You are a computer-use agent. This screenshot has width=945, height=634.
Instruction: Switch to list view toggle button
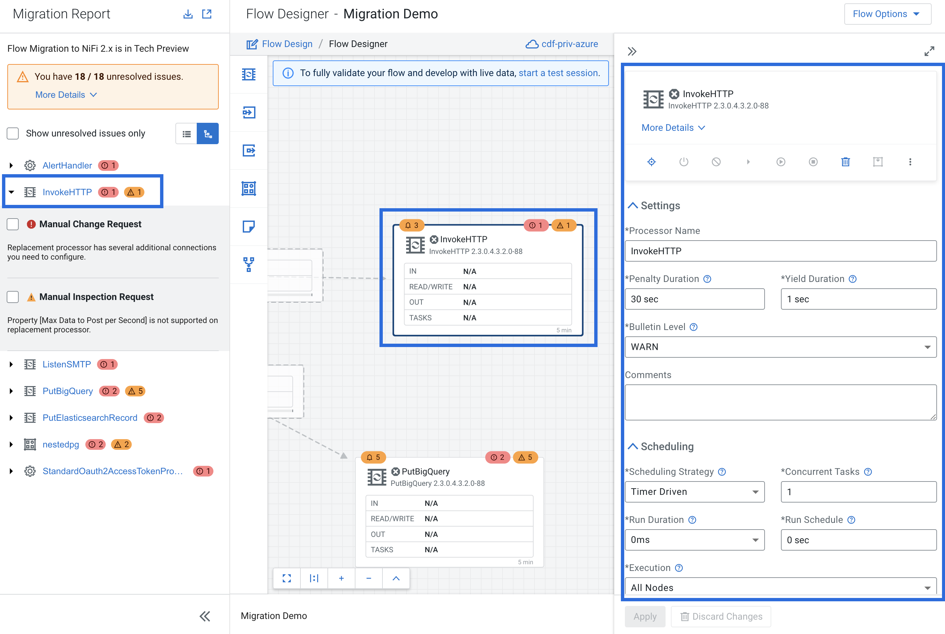(186, 134)
